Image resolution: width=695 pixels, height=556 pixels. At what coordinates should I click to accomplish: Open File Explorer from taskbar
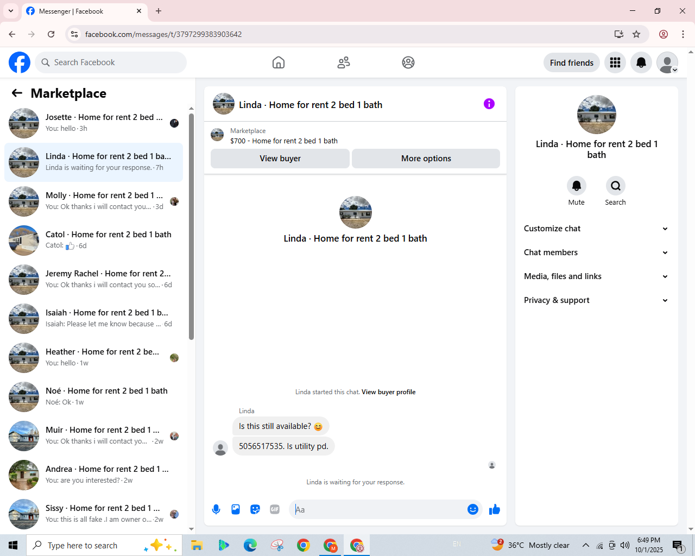point(197,545)
